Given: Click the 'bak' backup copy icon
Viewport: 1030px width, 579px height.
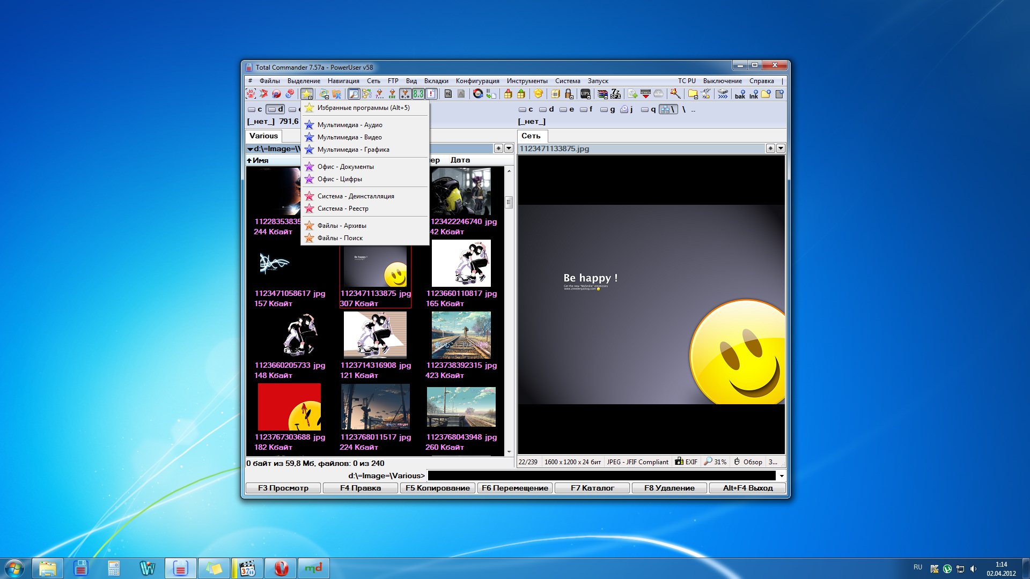Looking at the screenshot, I should tap(740, 94).
